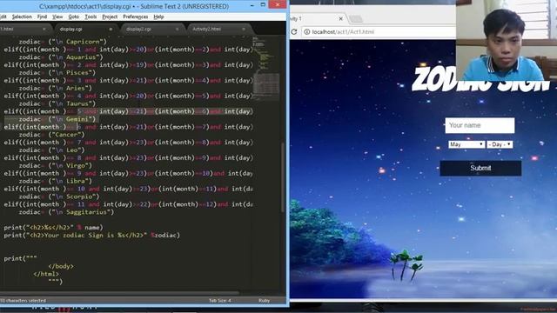Open the May month dropdown
Viewport: 557px width, 313px height.
(x=466, y=144)
